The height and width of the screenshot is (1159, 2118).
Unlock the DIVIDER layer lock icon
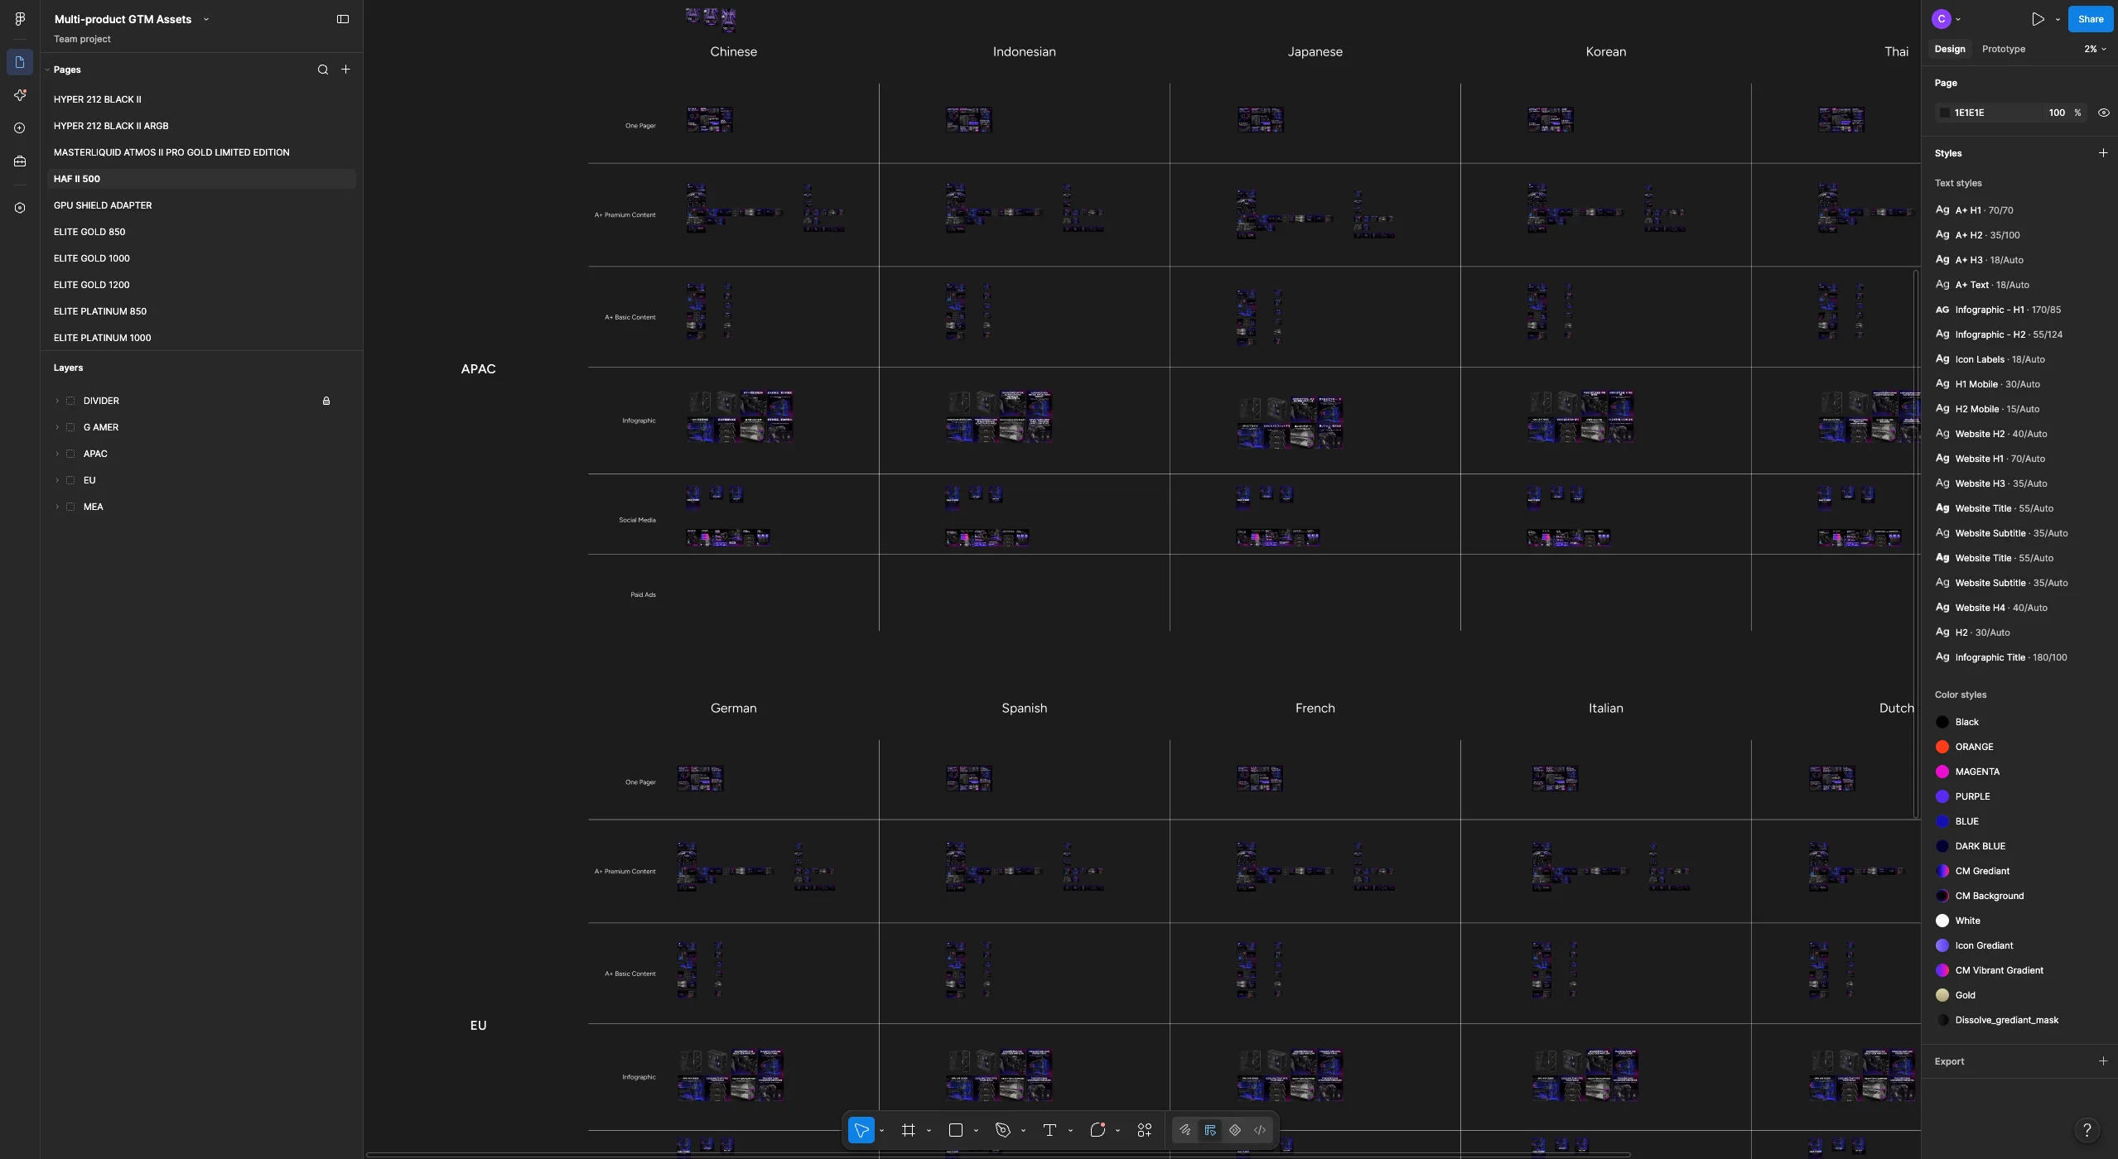click(x=326, y=401)
